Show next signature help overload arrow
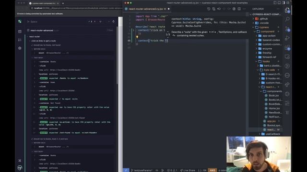 [x=168, y=37]
